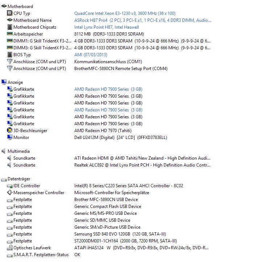
Task: Click Kommunikationsanschluss (COM1) text
Action: pyautogui.click(x=108, y=62)
